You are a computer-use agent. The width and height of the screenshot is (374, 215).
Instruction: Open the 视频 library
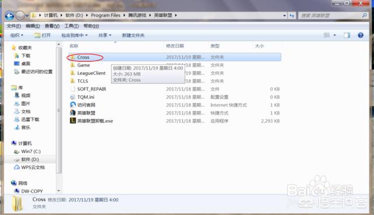pyautogui.click(x=26, y=96)
